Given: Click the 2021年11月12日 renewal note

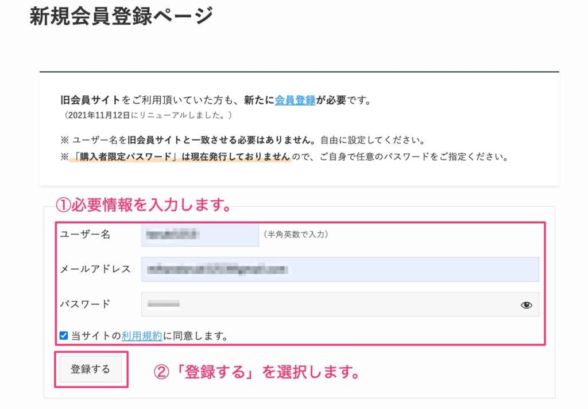Looking at the screenshot, I should tap(148, 115).
